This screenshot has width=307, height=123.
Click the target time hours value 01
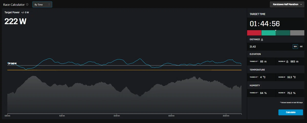[254, 24]
